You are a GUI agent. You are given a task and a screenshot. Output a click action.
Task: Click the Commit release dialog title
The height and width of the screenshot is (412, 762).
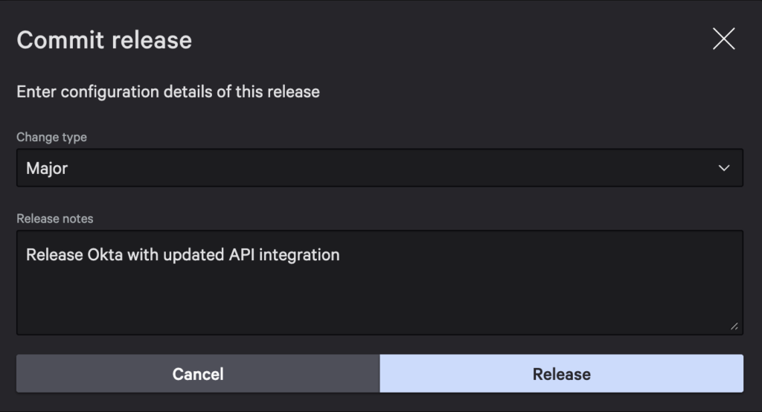104,39
